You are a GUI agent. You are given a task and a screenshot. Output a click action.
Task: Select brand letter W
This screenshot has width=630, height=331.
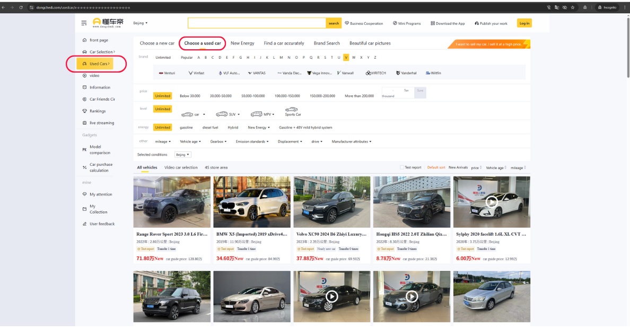[354, 57]
